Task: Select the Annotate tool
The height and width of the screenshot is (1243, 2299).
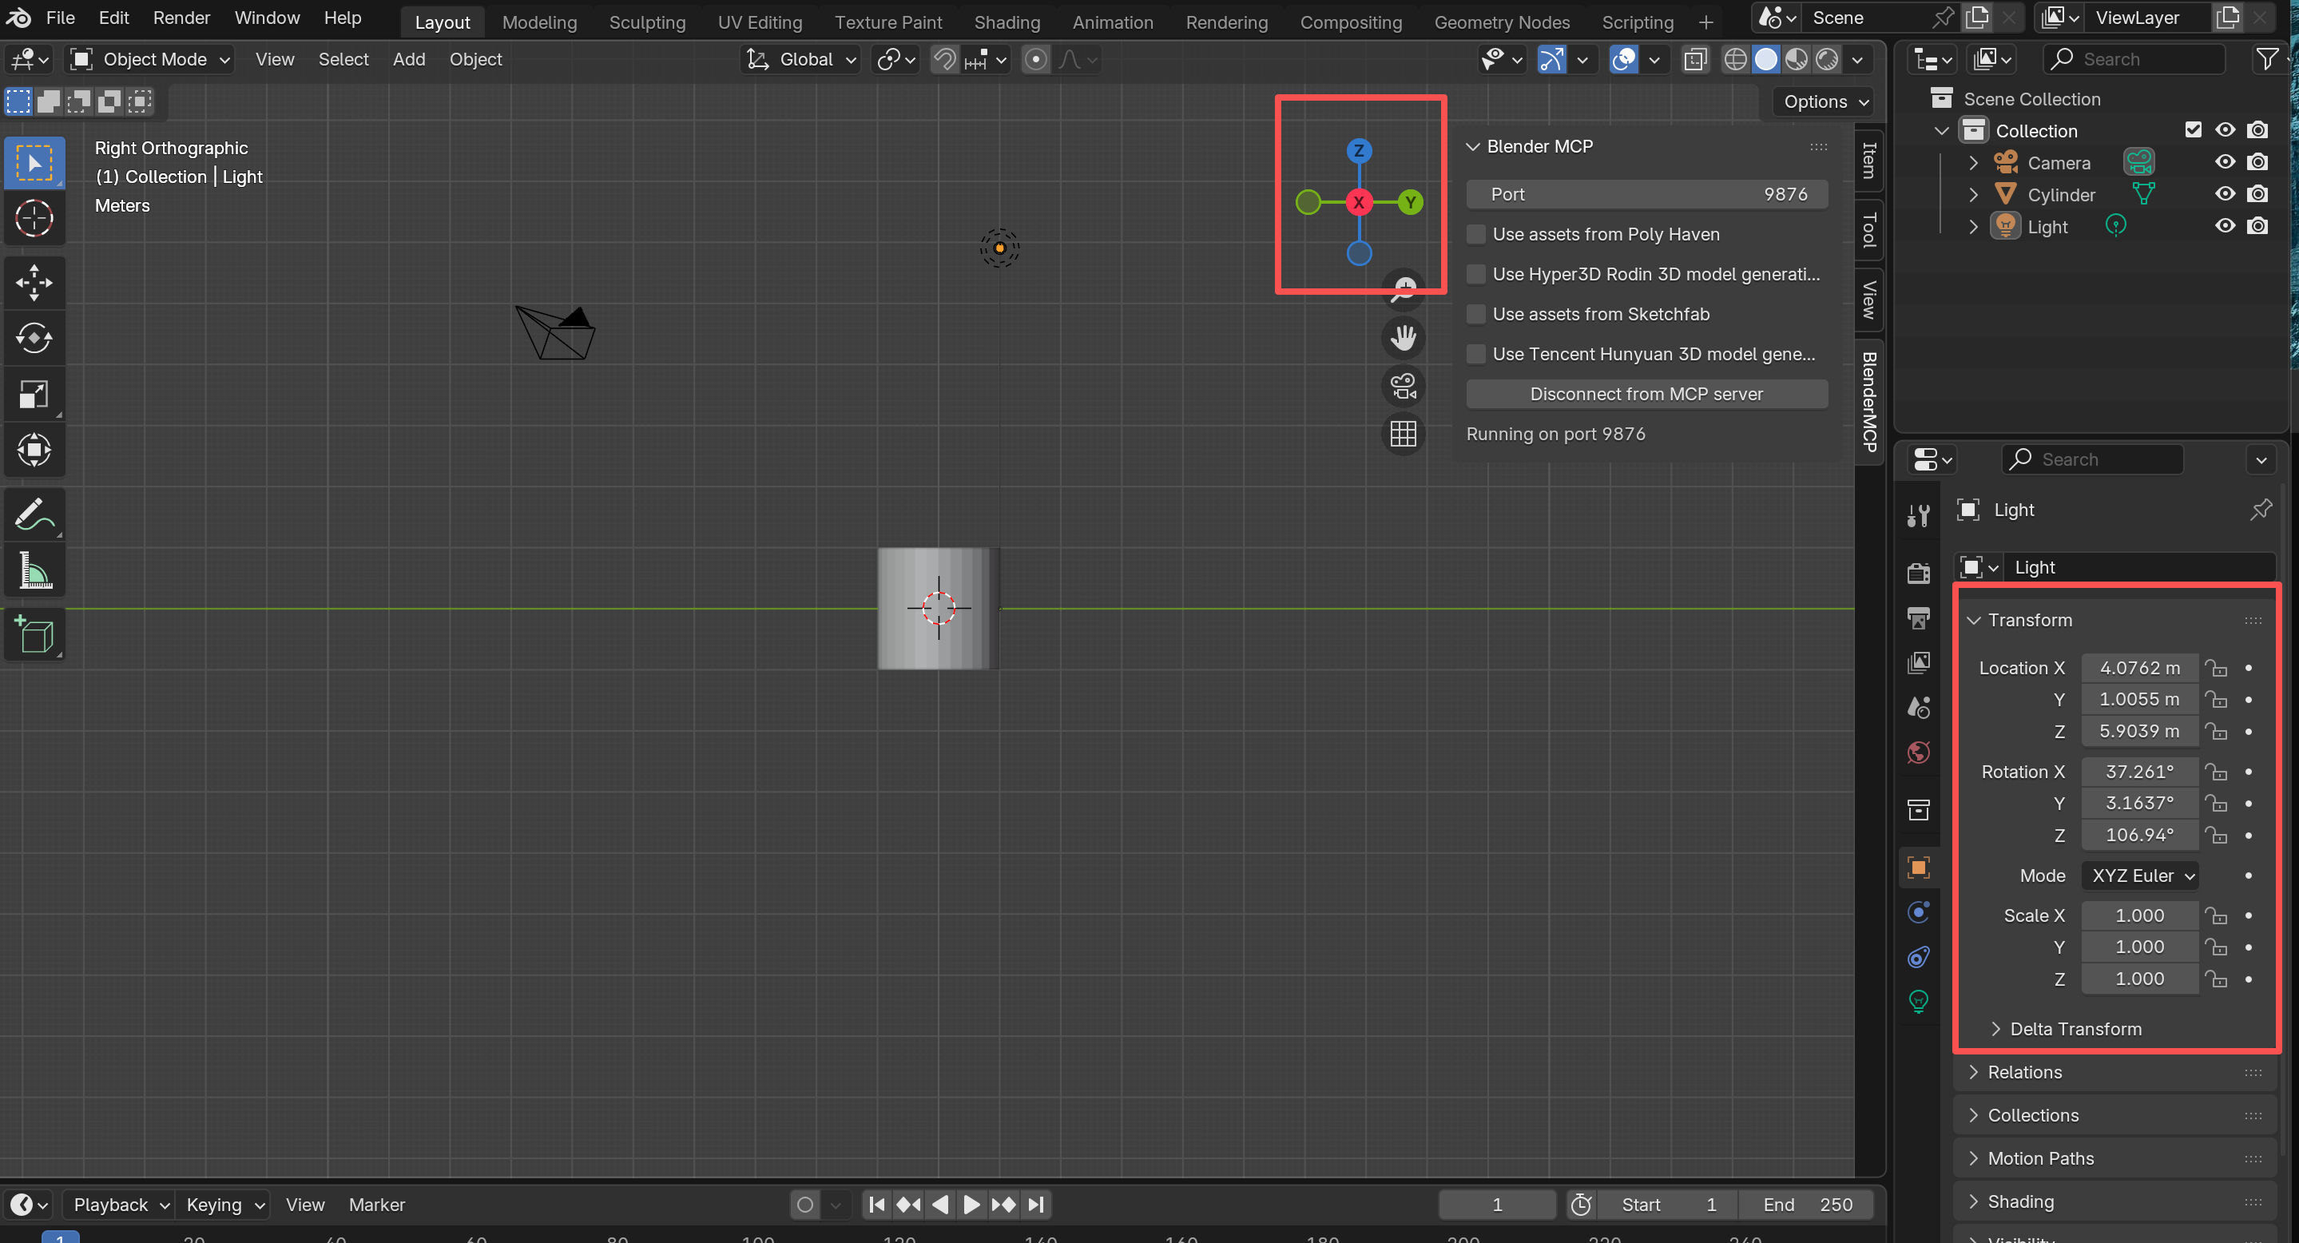Action: 34,514
